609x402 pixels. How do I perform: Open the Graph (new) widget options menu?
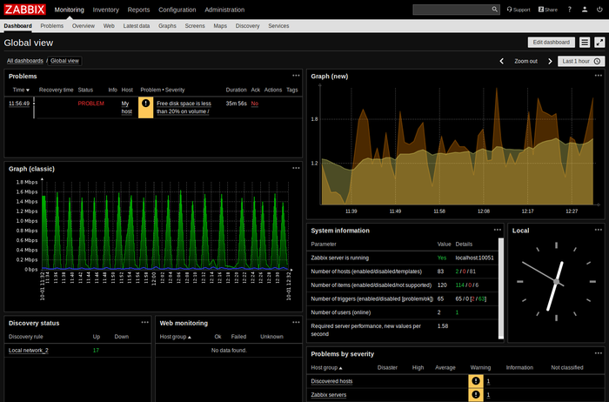[x=599, y=76]
